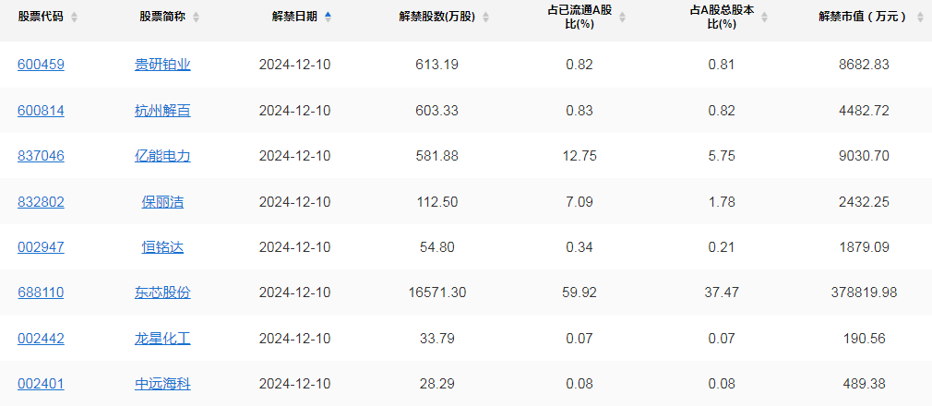Sort by 股票代码 sort arrows icon
This screenshot has width=932, height=406.
(75, 18)
